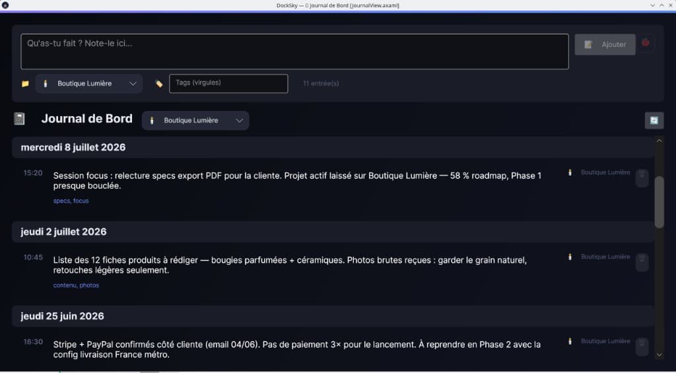Click the "specs, focus" tags link
The image size is (676, 373).
coord(71,201)
